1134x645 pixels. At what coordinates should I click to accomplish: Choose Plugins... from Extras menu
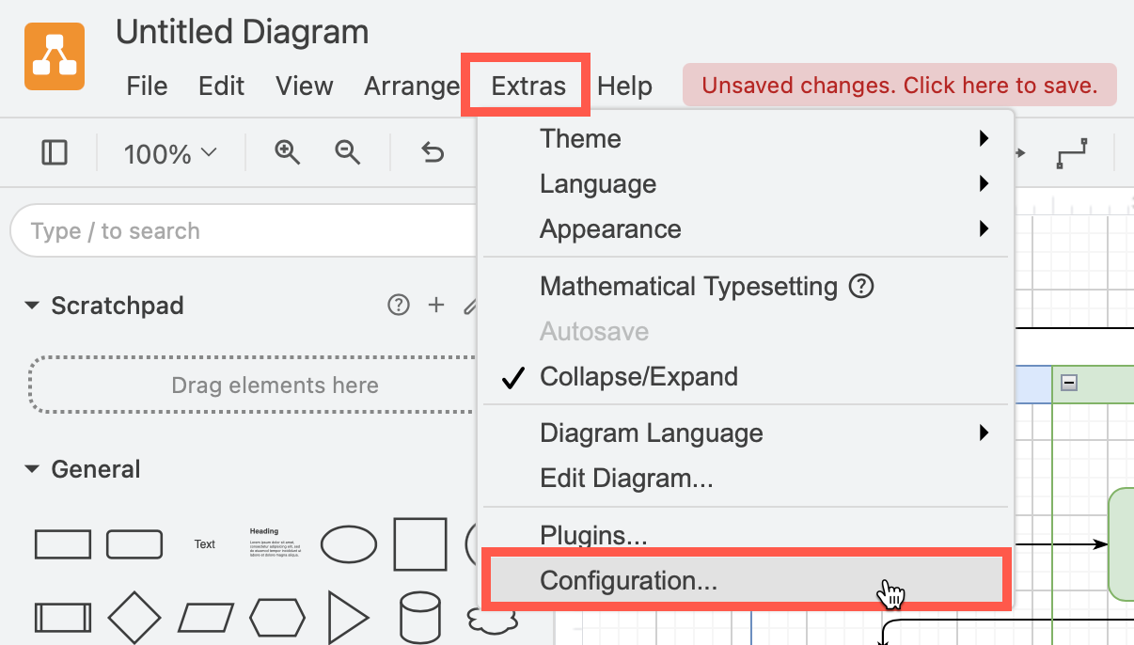[x=745, y=535]
